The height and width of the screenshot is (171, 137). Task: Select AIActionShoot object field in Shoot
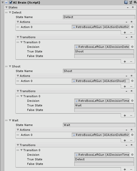[100, 81]
